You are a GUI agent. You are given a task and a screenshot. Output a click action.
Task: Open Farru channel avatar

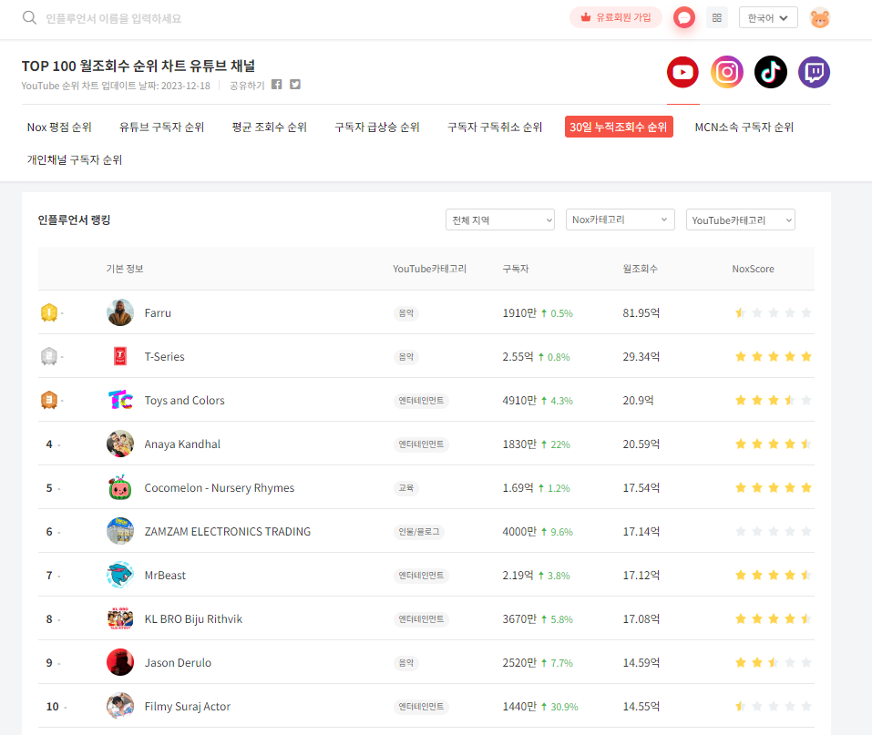click(120, 312)
